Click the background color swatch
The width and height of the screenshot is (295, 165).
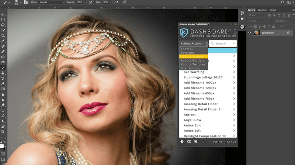4,149
